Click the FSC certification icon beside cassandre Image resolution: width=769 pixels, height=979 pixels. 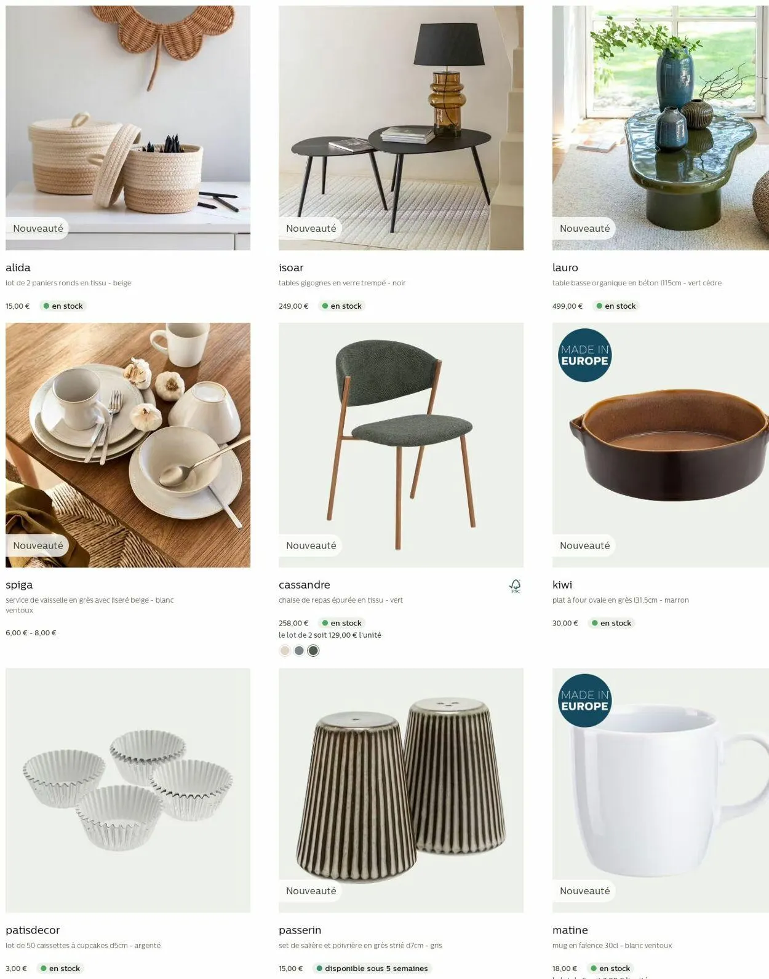[515, 586]
